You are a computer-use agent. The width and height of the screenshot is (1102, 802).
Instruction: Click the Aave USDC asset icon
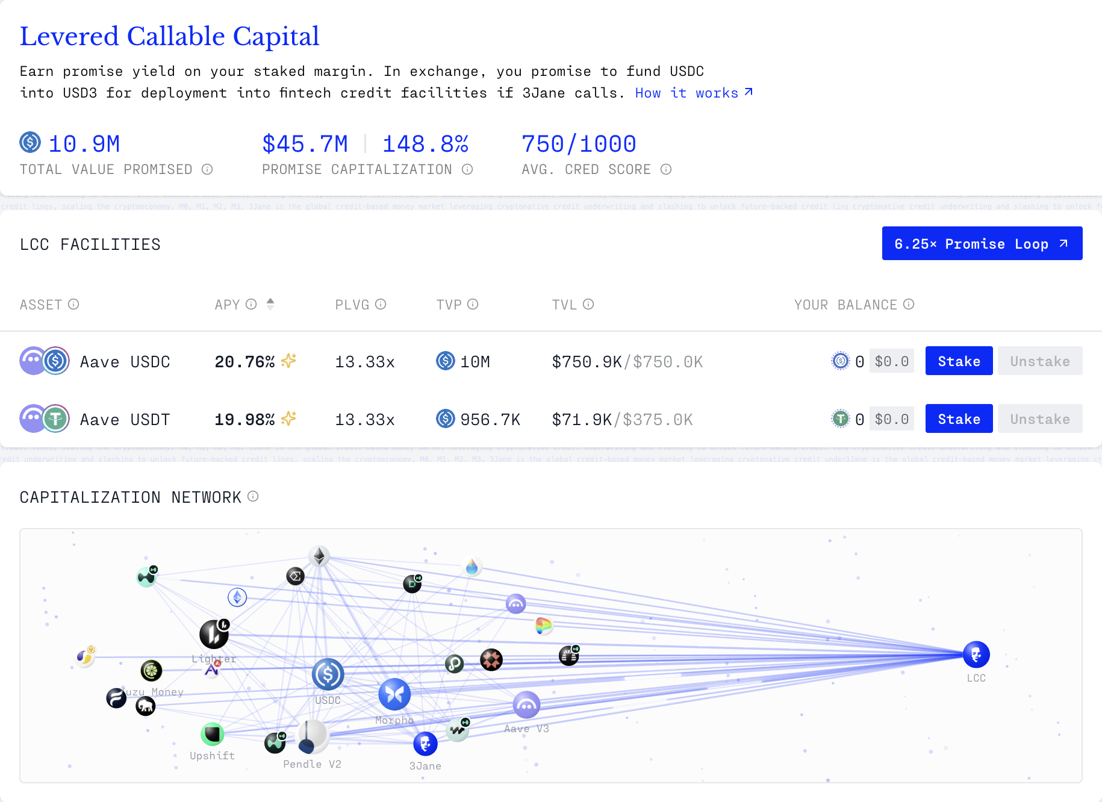(45, 361)
